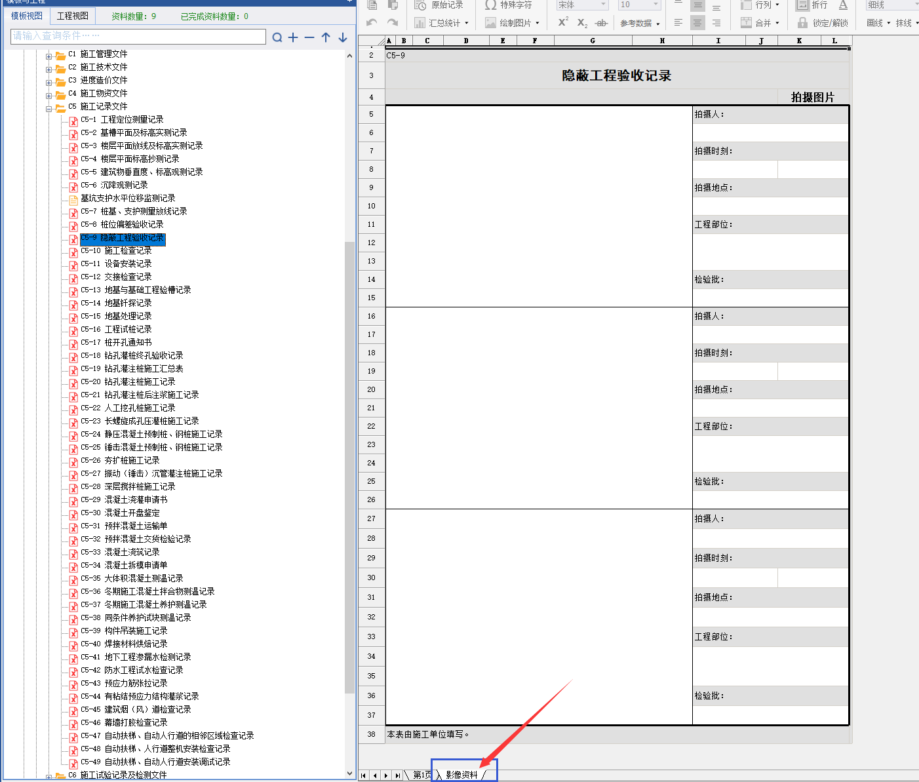
Task: Click the down arrow icon beside search
Action: [342, 37]
